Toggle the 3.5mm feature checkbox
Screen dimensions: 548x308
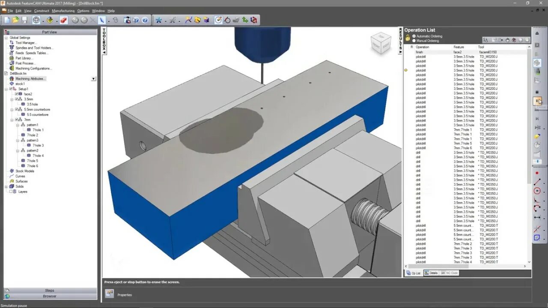coord(17,99)
